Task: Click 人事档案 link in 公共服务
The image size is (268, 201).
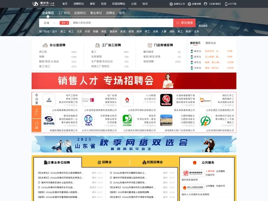Action: click(210, 171)
